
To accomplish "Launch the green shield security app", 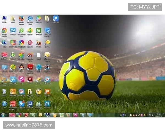I will 13,55.
